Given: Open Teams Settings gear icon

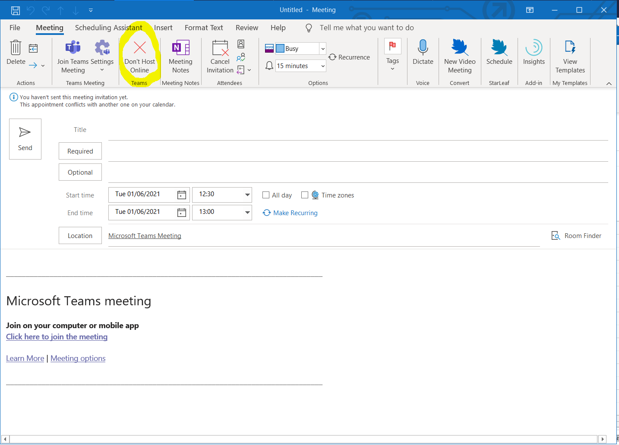Looking at the screenshot, I should tap(102, 48).
